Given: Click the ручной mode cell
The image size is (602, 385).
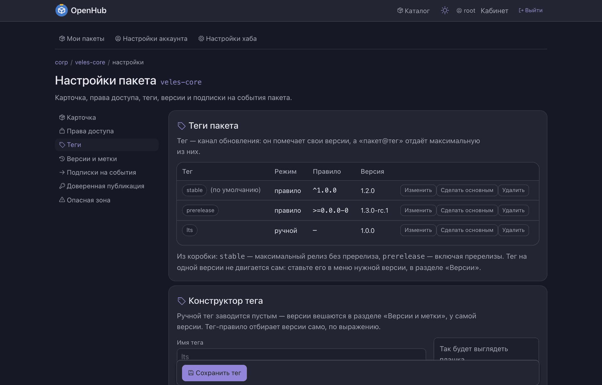Looking at the screenshot, I should tap(286, 231).
